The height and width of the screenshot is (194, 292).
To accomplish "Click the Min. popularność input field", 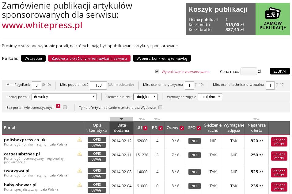I will pyautogui.click(x=98, y=86).
